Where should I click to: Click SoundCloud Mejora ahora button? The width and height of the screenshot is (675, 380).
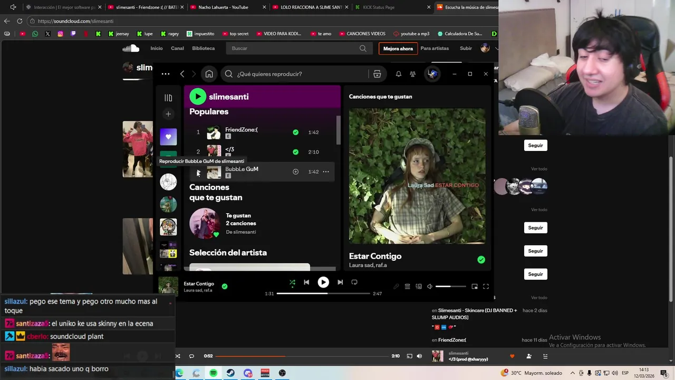(398, 49)
